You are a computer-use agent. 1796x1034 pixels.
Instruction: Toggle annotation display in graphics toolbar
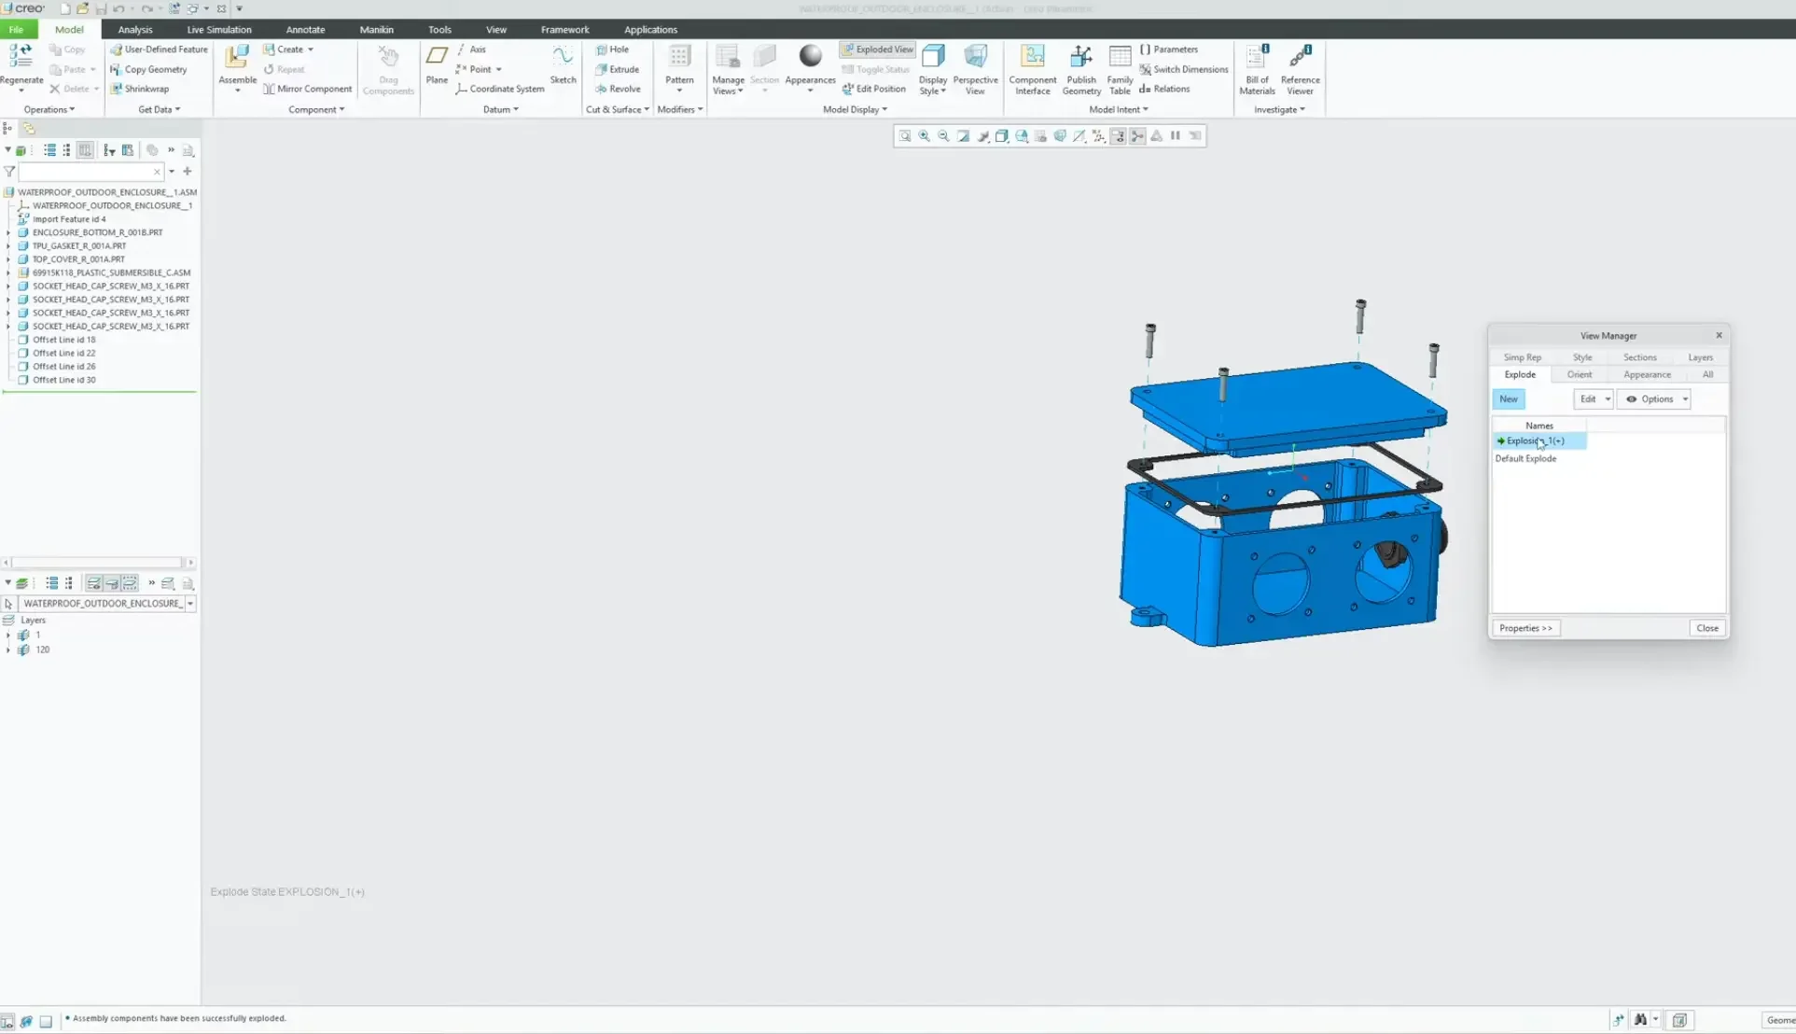pos(1118,136)
